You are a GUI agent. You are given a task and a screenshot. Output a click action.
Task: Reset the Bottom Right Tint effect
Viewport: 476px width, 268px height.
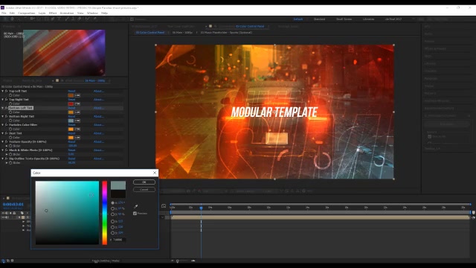coord(71,116)
